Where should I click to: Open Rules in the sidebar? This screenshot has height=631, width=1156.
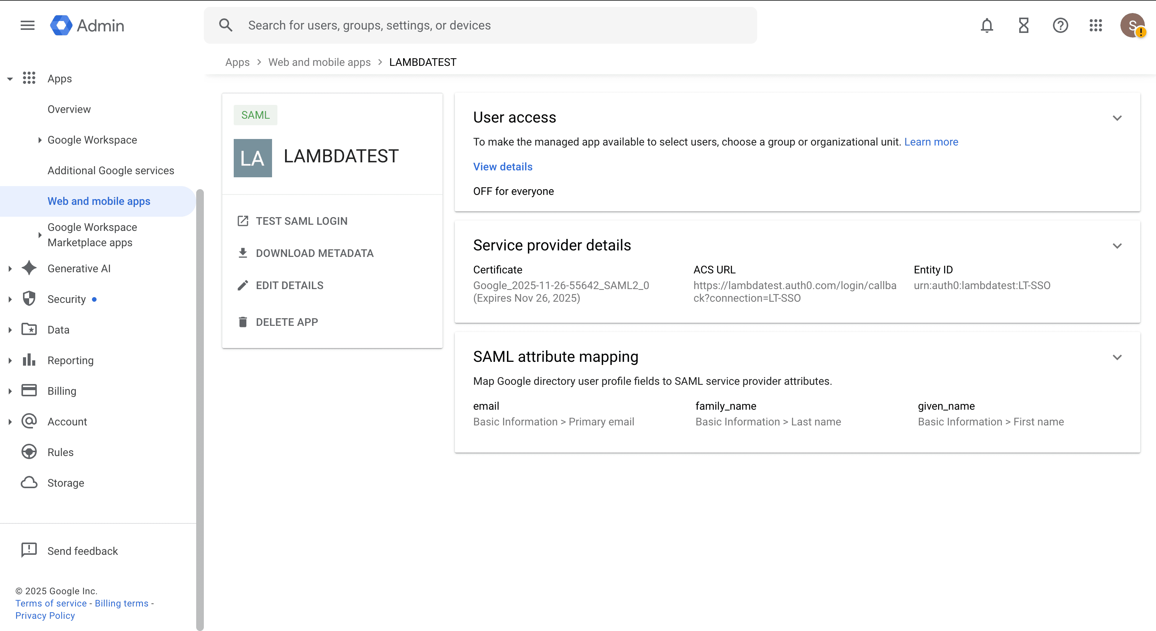tap(60, 452)
